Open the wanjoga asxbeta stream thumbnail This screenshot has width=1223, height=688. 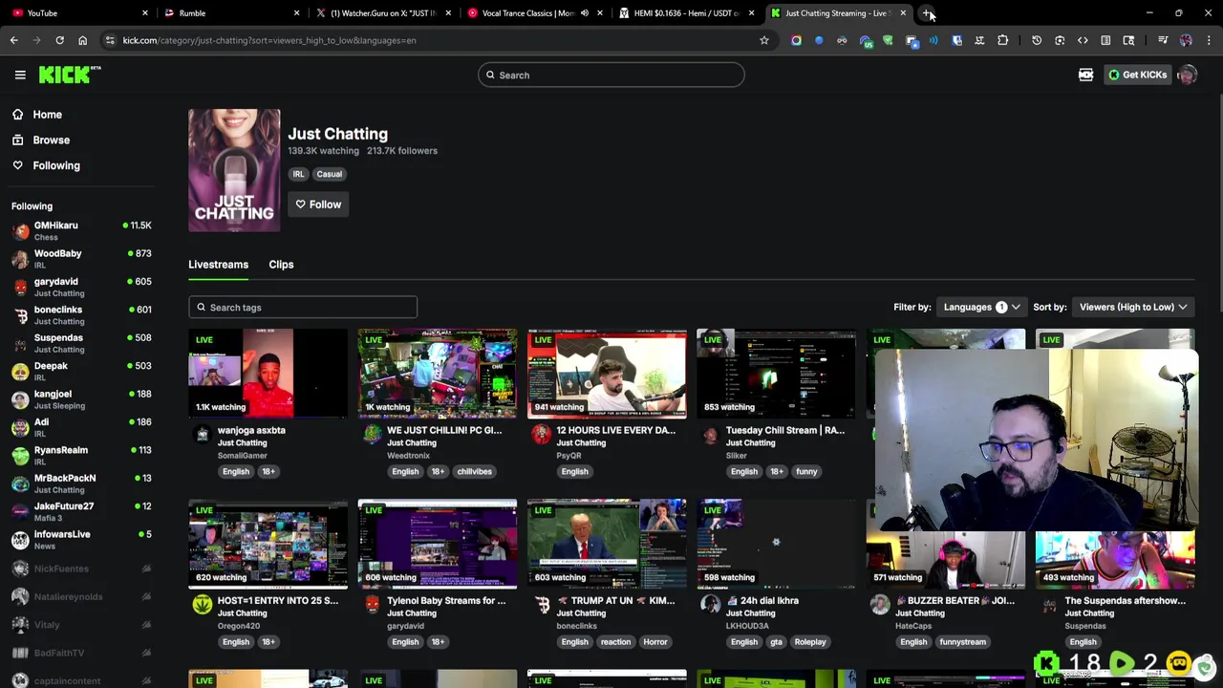[268, 374]
